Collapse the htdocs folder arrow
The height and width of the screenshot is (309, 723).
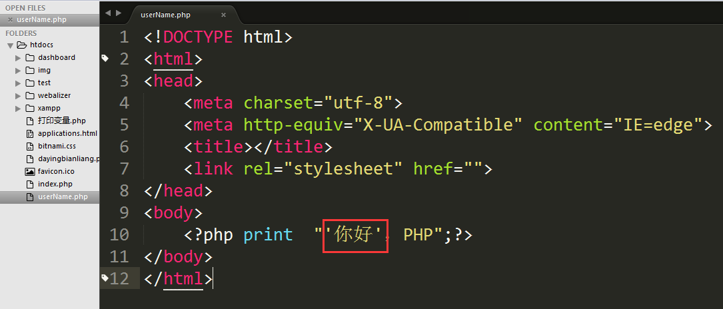pos(10,45)
